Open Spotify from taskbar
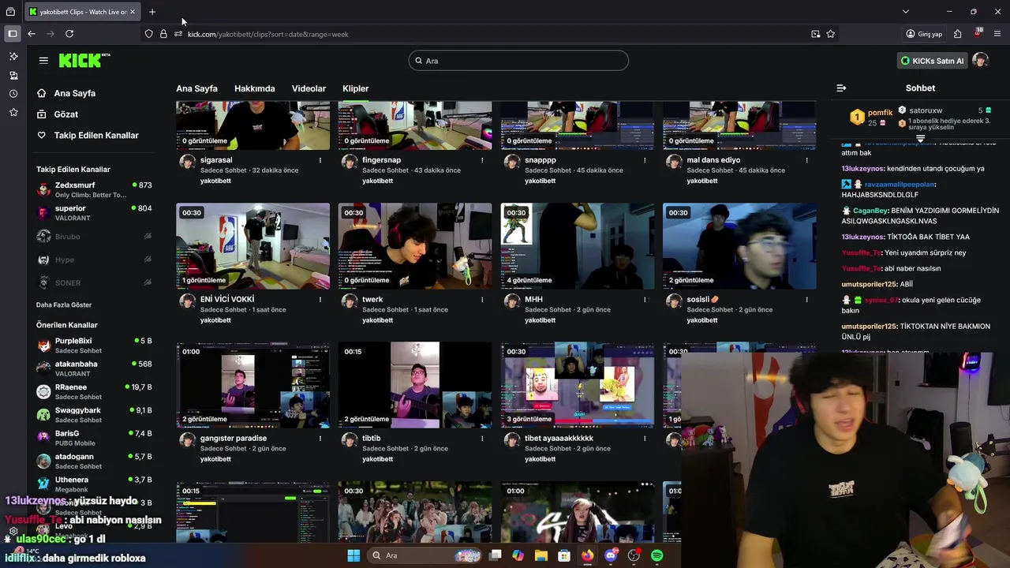This screenshot has width=1010, height=568. coord(657,555)
